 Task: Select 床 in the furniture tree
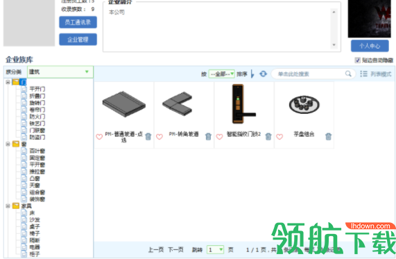[32, 213]
